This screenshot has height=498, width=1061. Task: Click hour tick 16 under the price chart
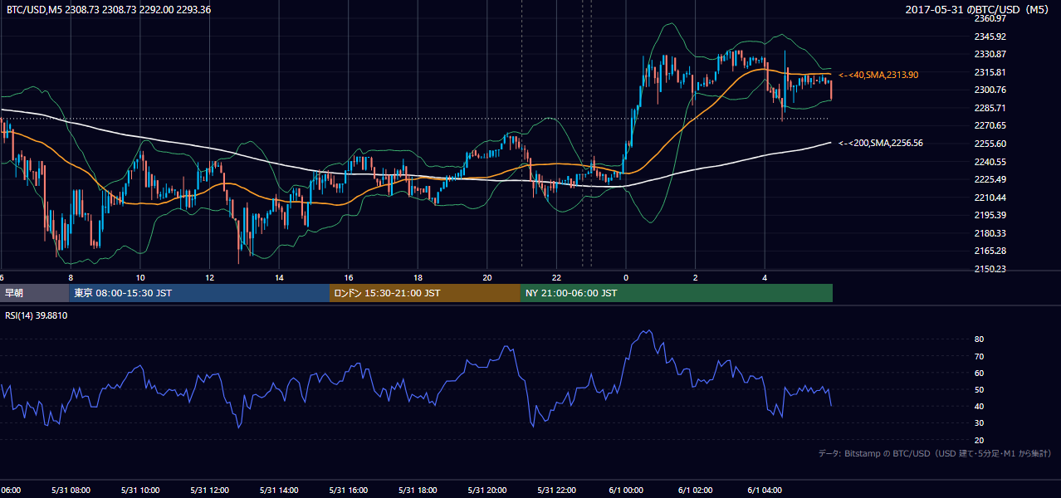(x=349, y=277)
